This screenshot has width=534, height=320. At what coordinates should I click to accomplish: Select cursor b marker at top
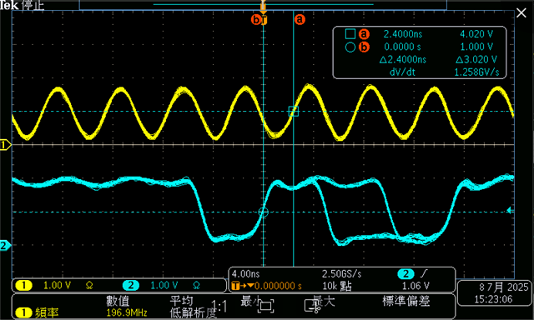point(255,20)
